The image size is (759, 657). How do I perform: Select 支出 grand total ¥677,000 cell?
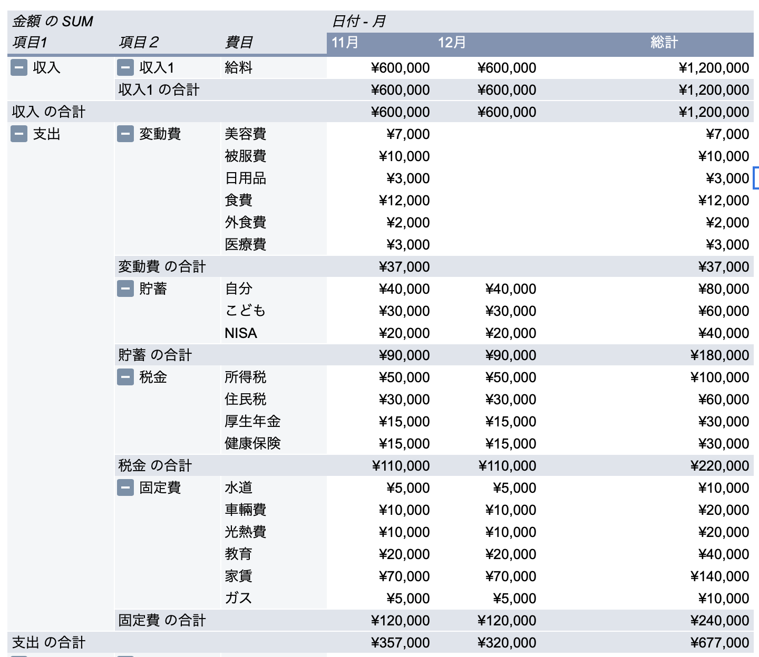pyautogui.click(x=719, y=643)
